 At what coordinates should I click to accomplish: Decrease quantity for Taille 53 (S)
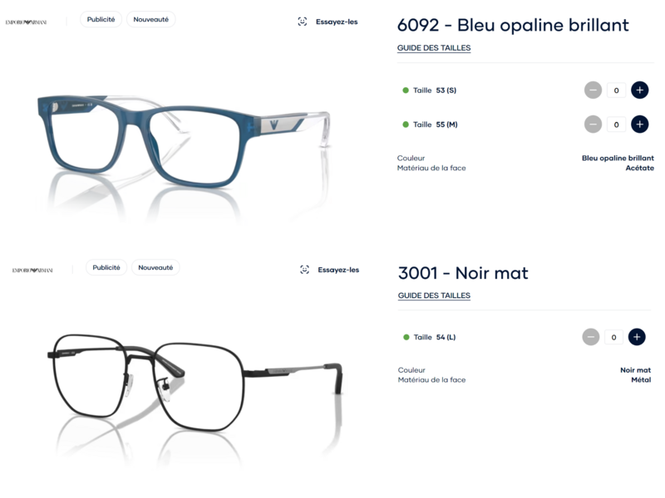593,90
